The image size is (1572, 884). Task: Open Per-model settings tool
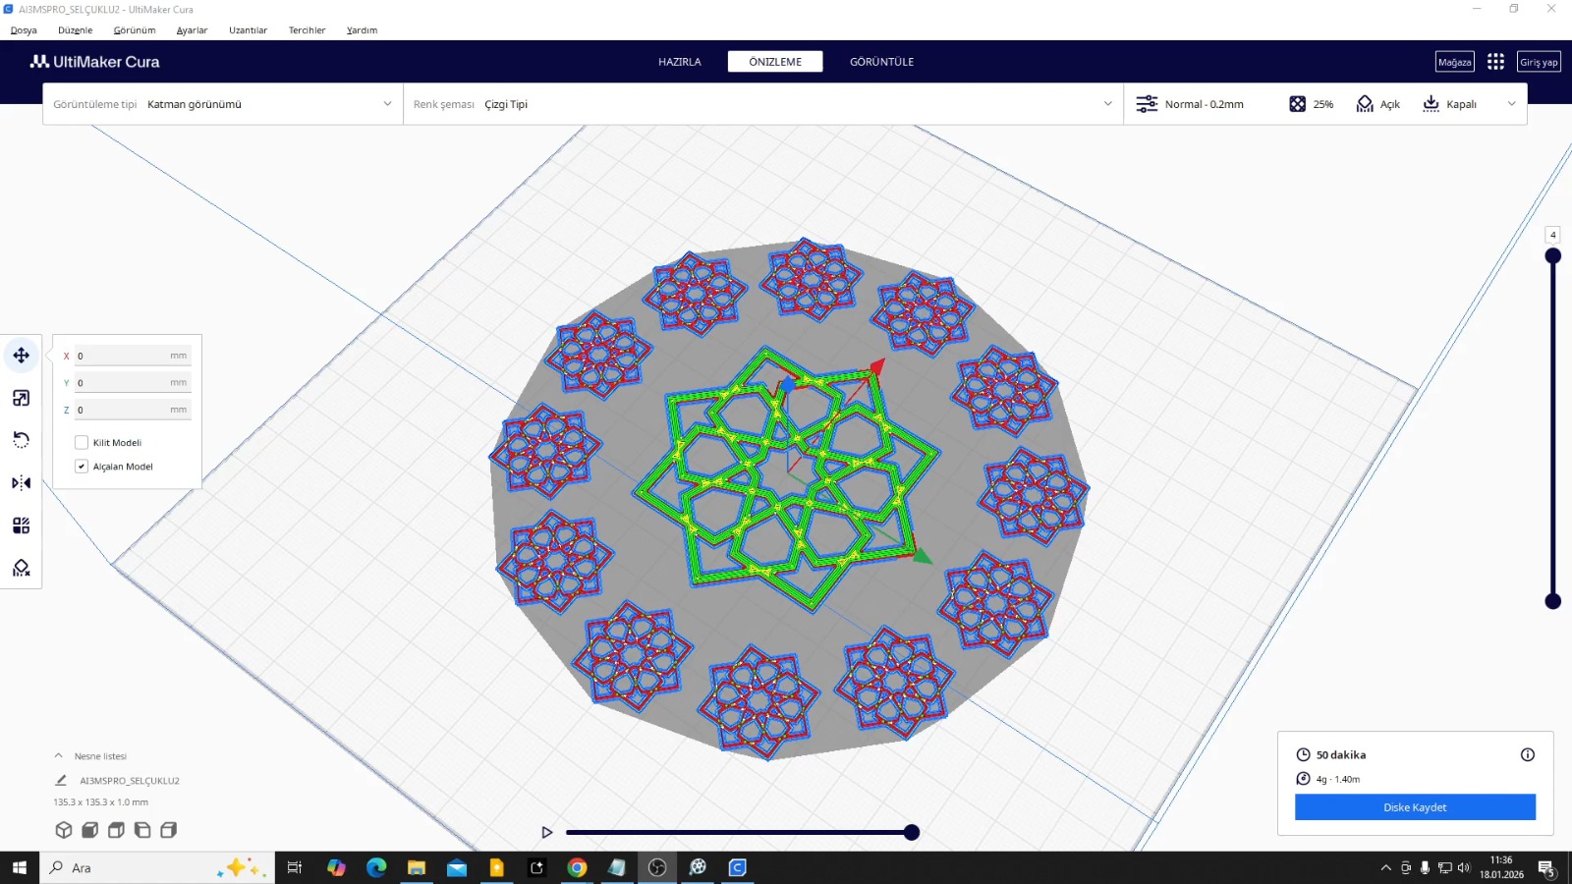[x=21, y=524]
